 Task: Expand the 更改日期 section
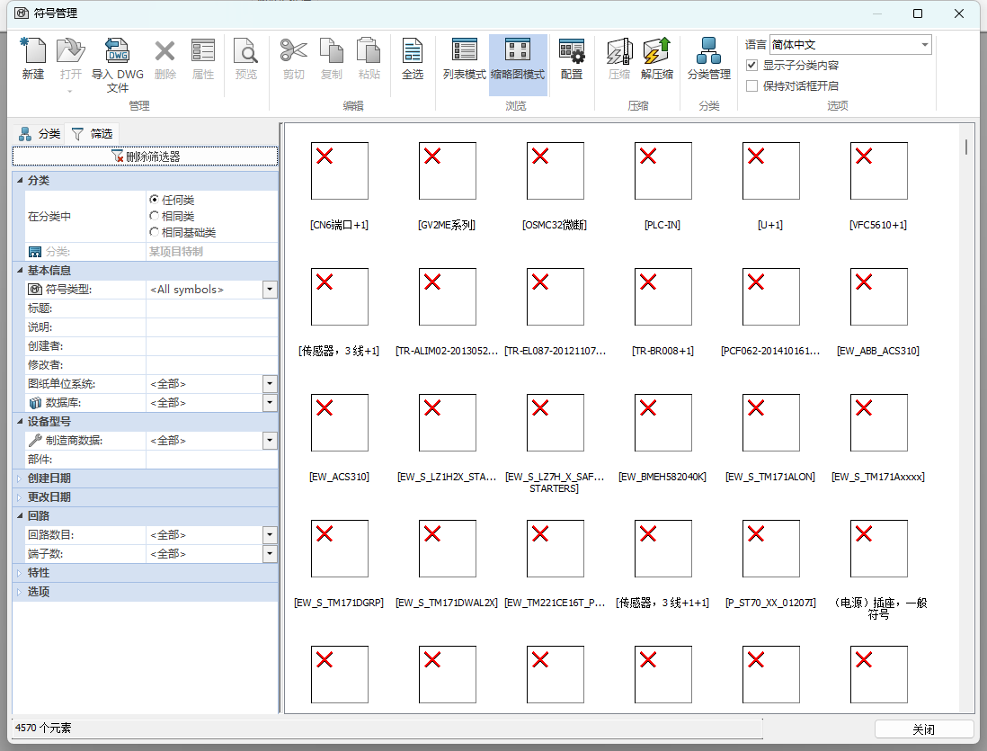point(19,497)
